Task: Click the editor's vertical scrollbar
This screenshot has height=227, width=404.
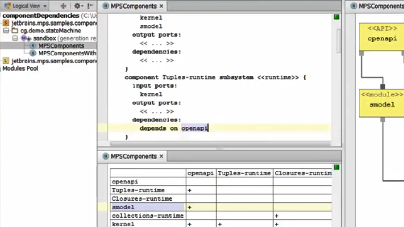Action: point(339,41)
